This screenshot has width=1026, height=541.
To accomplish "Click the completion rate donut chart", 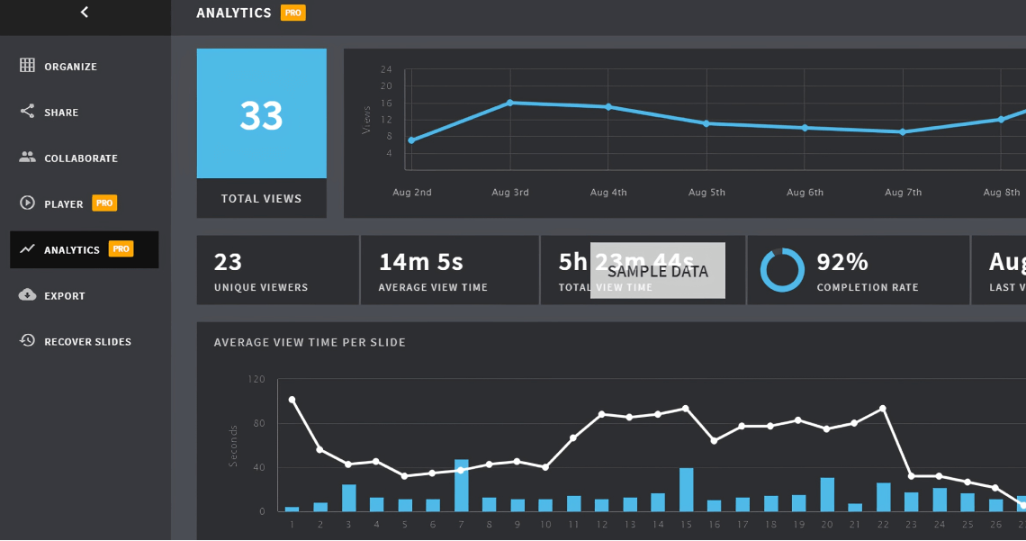I will tap(782, 269).
